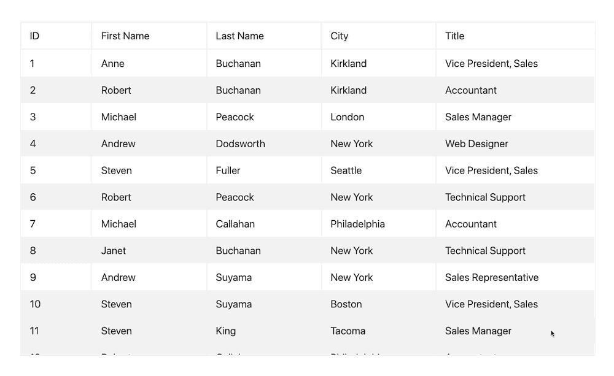Click the Tacoma city cell
614x376 pixels.
348,331
